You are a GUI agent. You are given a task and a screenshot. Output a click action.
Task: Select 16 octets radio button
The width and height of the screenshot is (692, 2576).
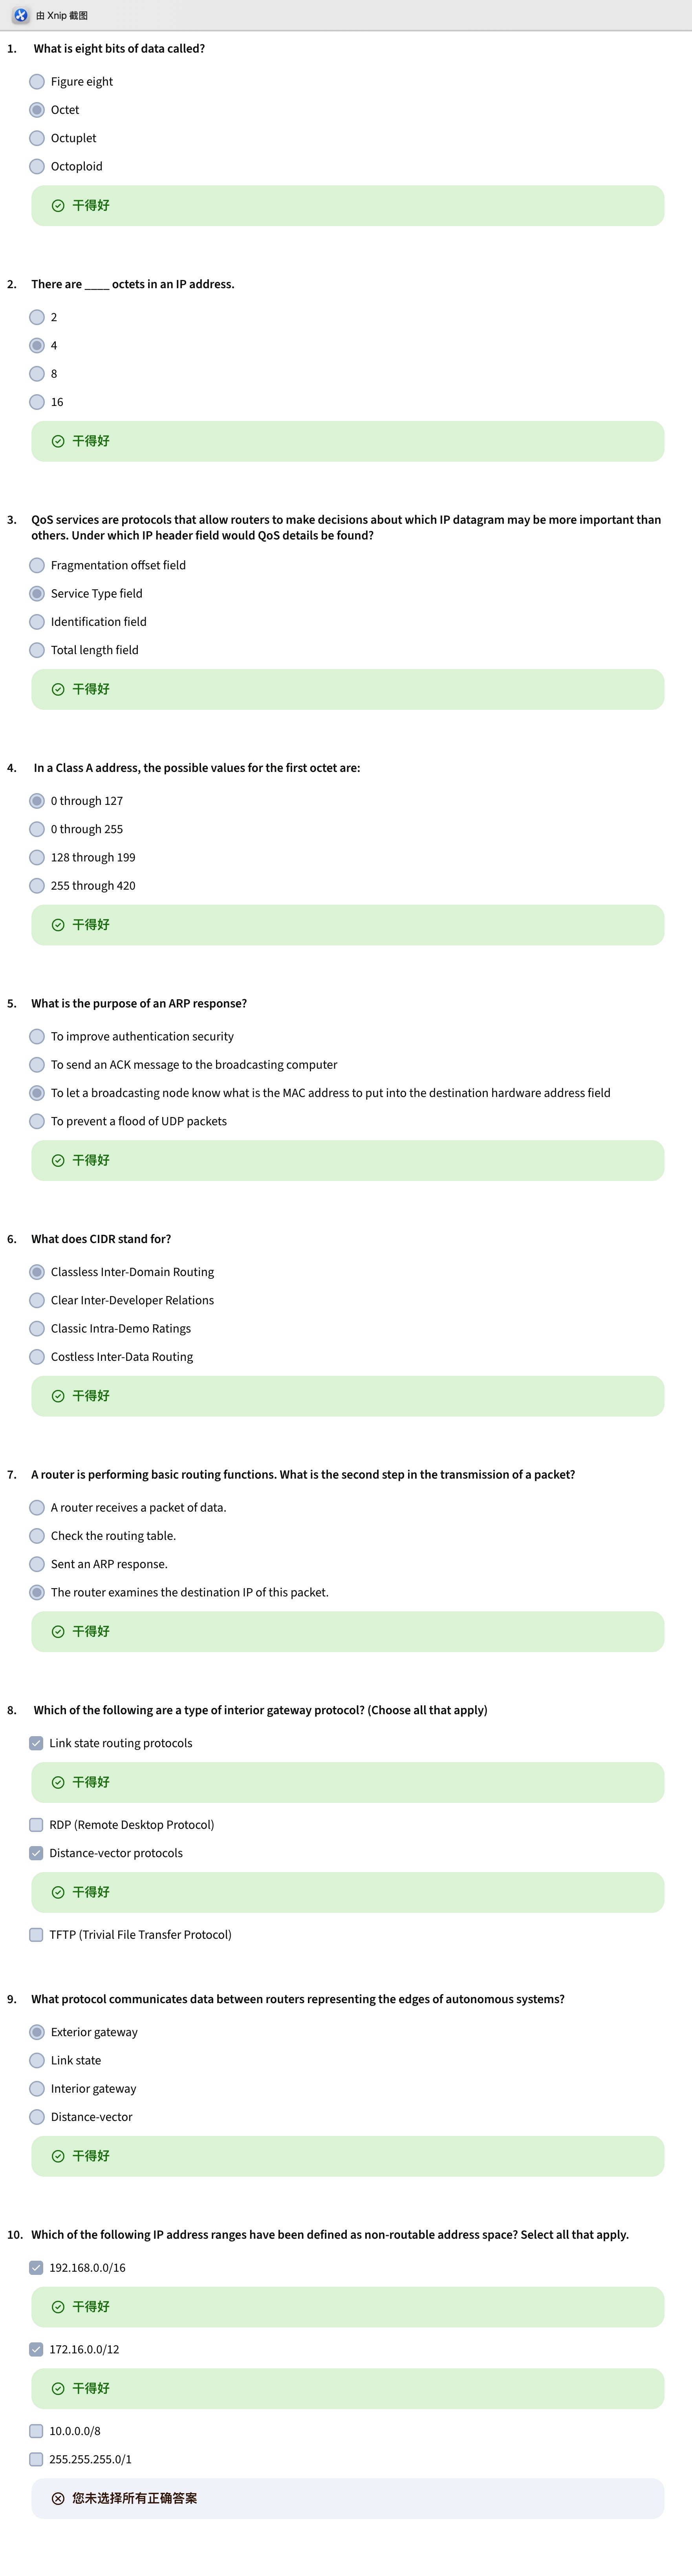pos(37,402)
